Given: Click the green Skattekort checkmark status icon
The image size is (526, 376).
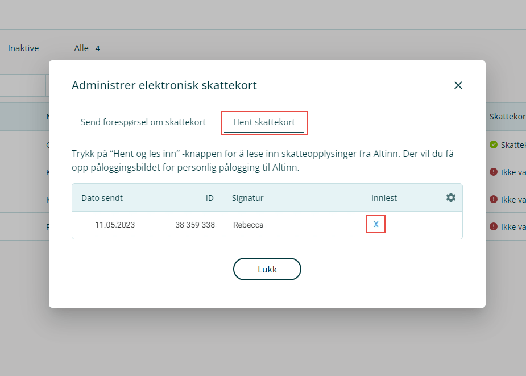Looking at the screenshot, I should coord(494,144).
